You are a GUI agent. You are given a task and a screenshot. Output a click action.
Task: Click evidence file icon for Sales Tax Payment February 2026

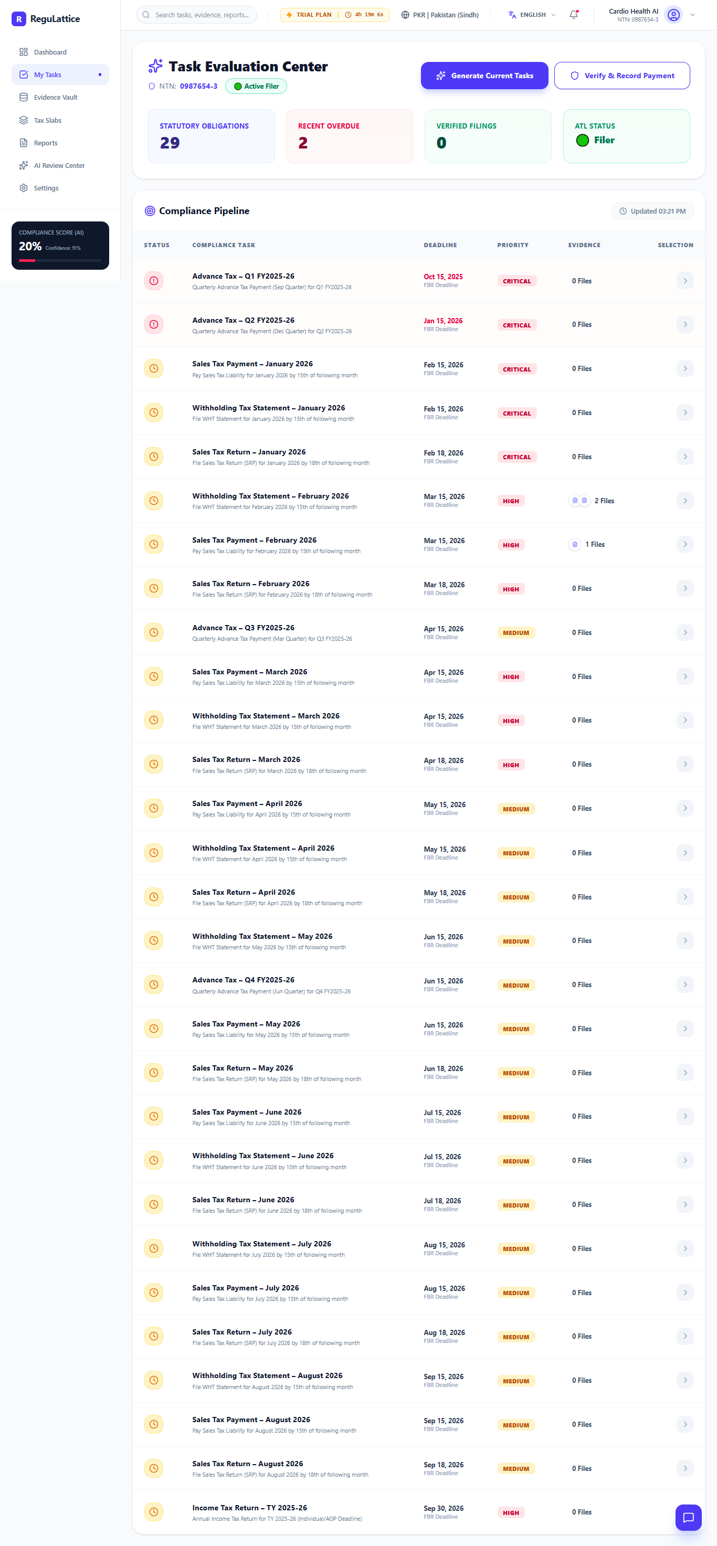coord(575,545)
